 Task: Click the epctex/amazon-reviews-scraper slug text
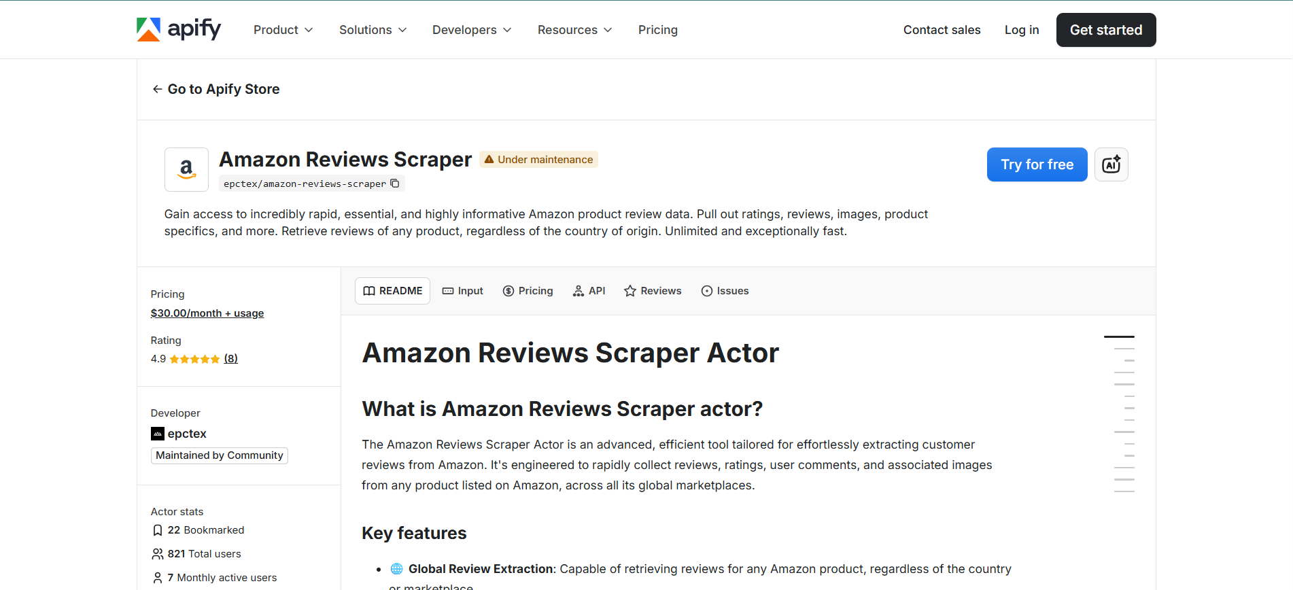coord(305,184)
